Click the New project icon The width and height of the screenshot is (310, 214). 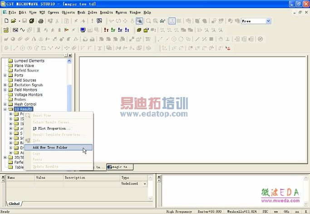pos(6,21)
